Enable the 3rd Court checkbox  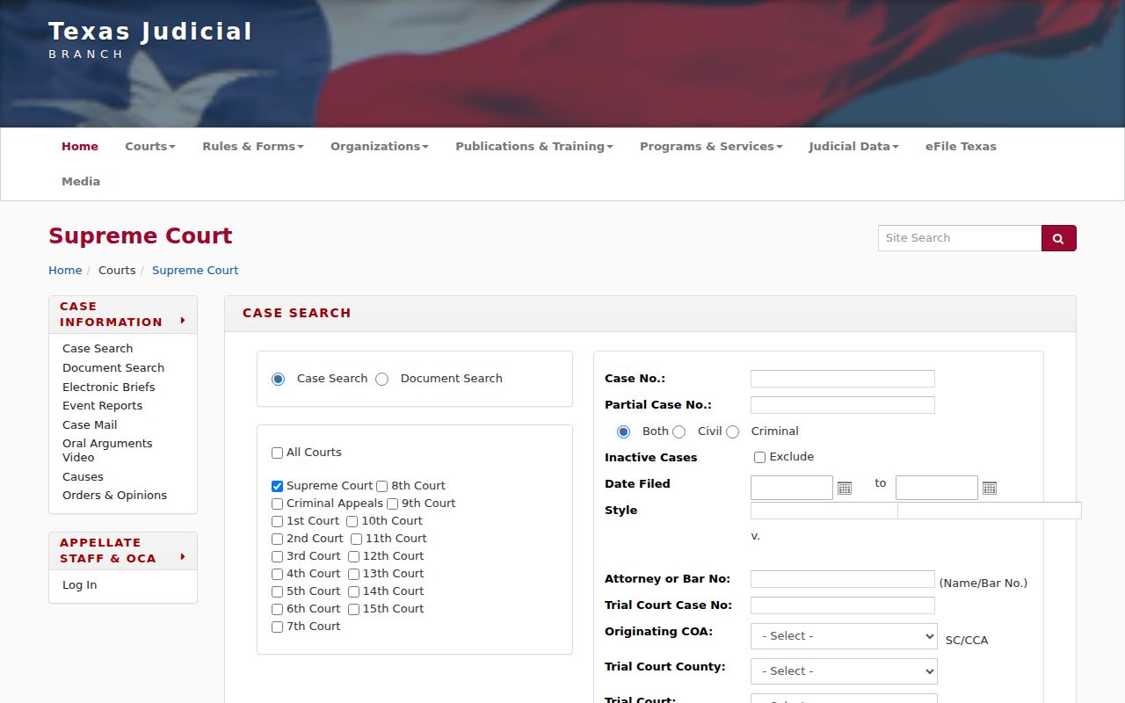pos(277,556)
